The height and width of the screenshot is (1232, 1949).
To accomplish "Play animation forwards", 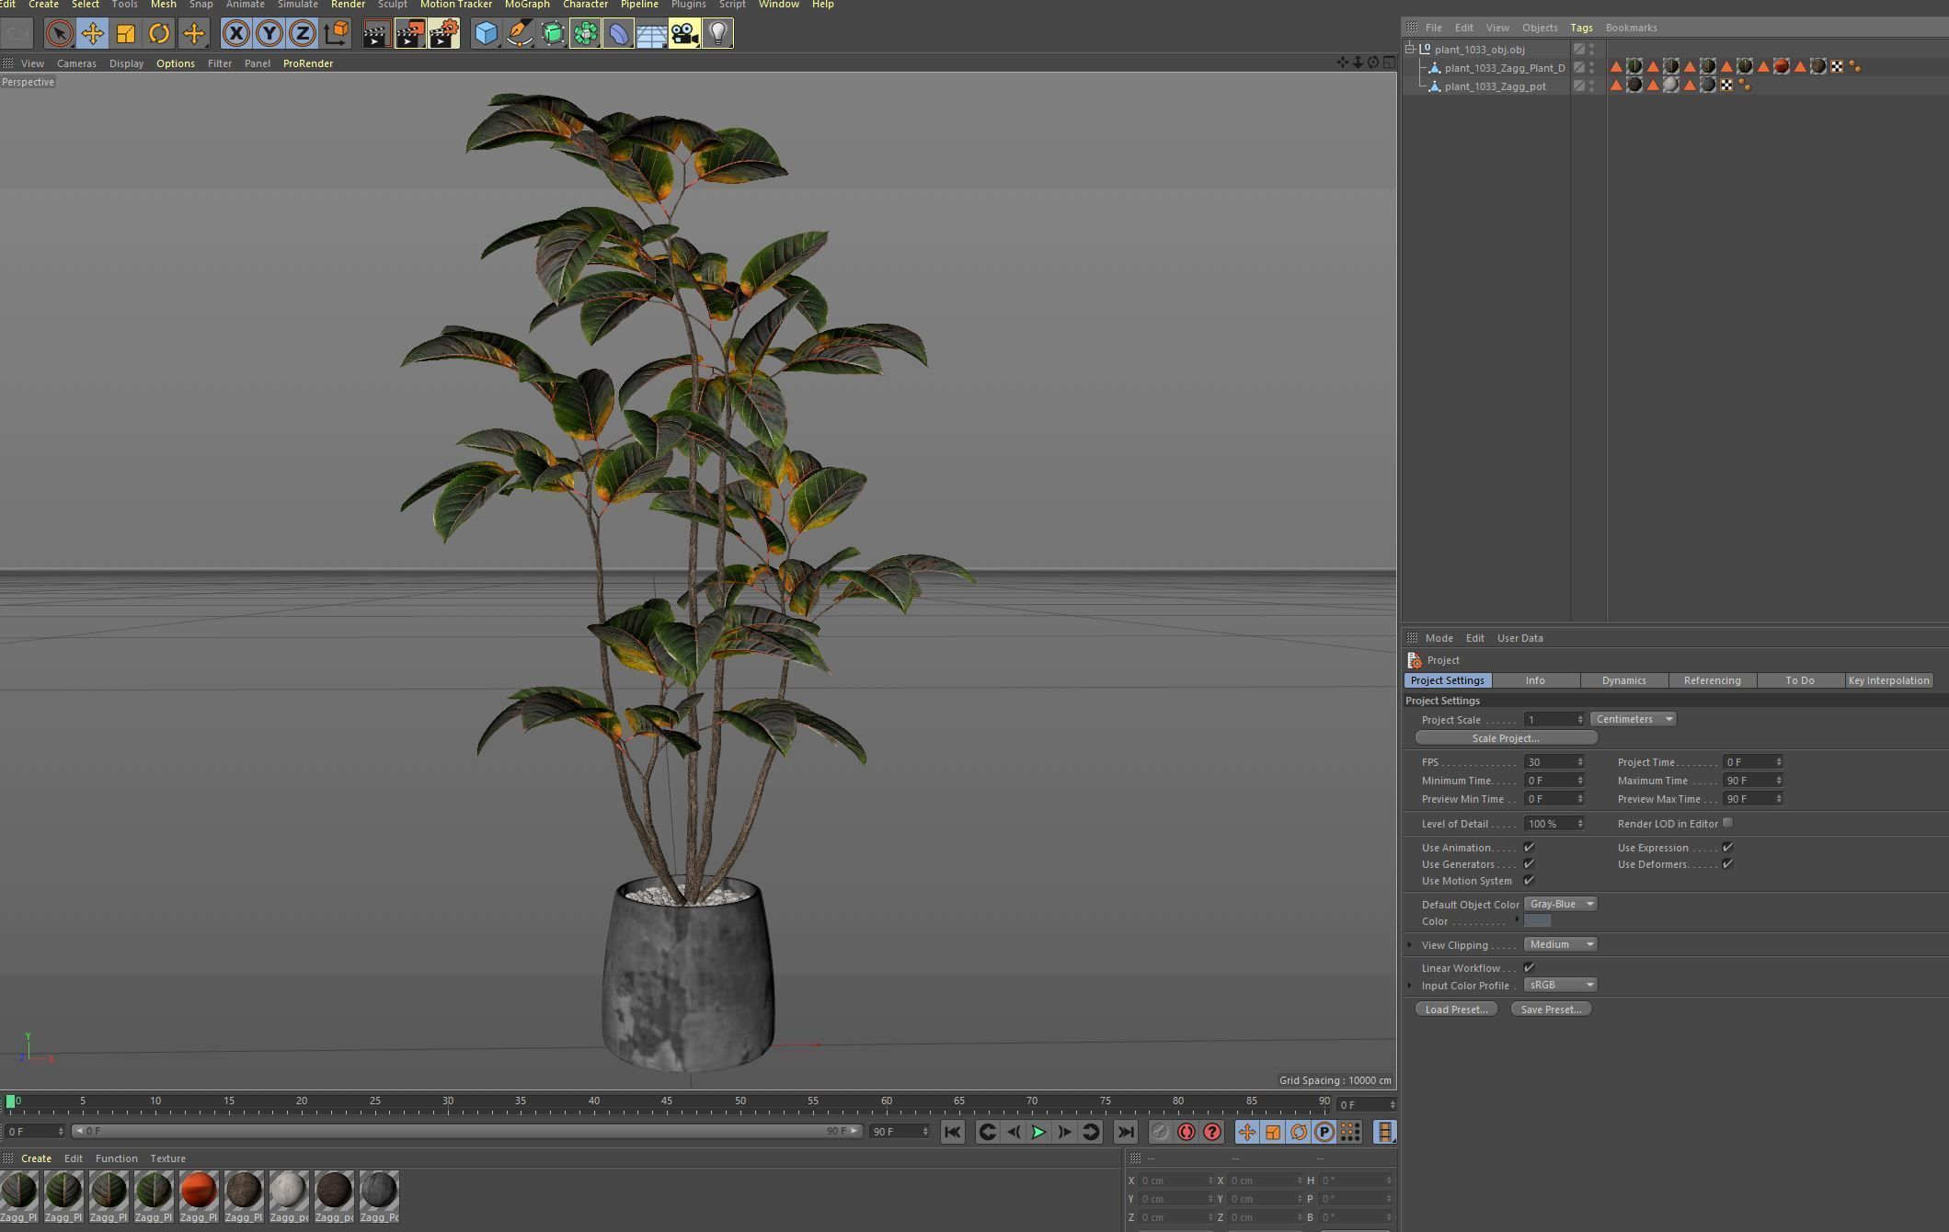I will 1038,1132.
